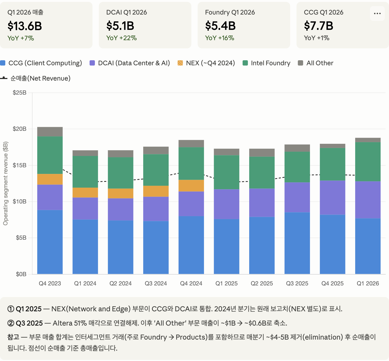
Task: Select the "Foundry Q1 2026" card title
Action: [230, 12]
